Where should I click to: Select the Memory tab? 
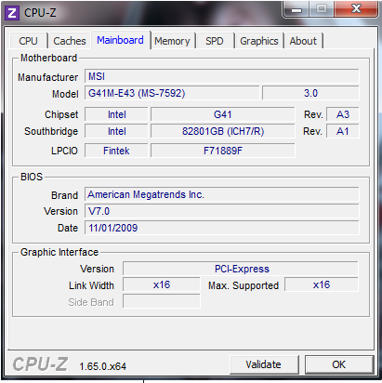(x=172, y=41)
